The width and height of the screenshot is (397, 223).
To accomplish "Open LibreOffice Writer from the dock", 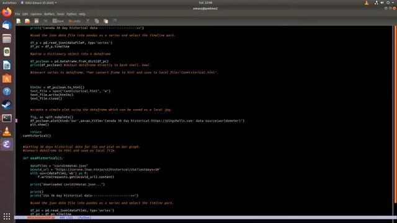I will (x=7, y=65).
